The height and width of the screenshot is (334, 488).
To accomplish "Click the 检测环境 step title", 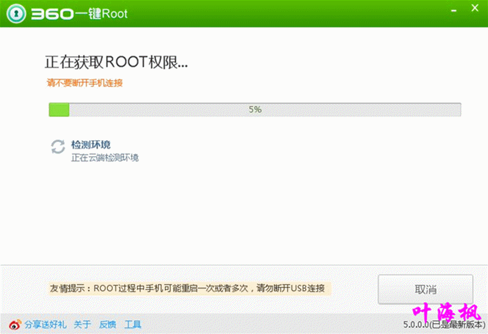I will [91, 144].
